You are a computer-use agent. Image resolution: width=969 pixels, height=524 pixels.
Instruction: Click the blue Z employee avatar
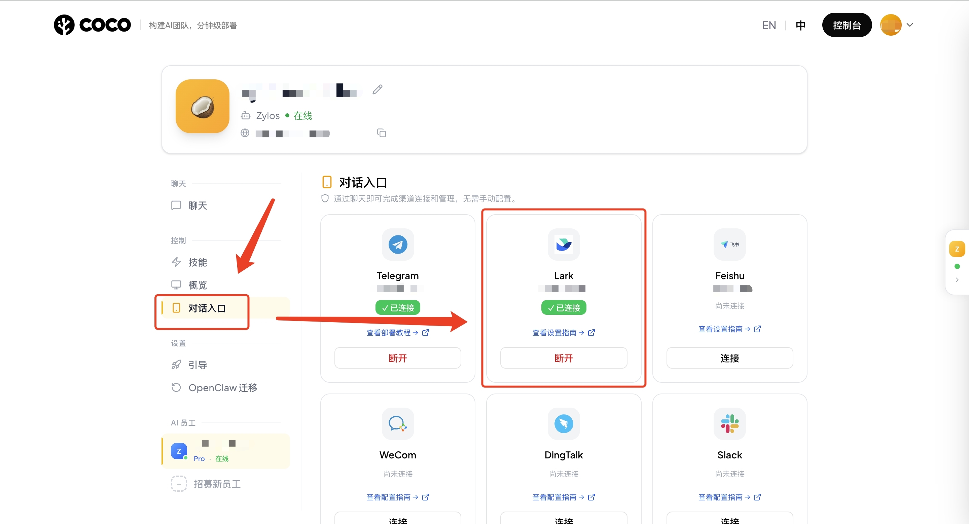click(179, 451)
